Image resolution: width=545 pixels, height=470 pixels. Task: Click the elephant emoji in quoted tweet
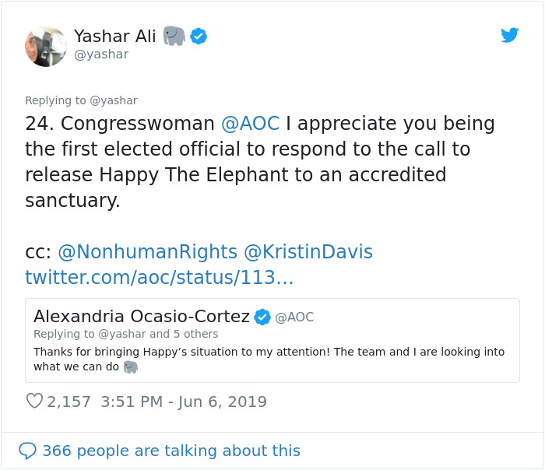point(130,367)
